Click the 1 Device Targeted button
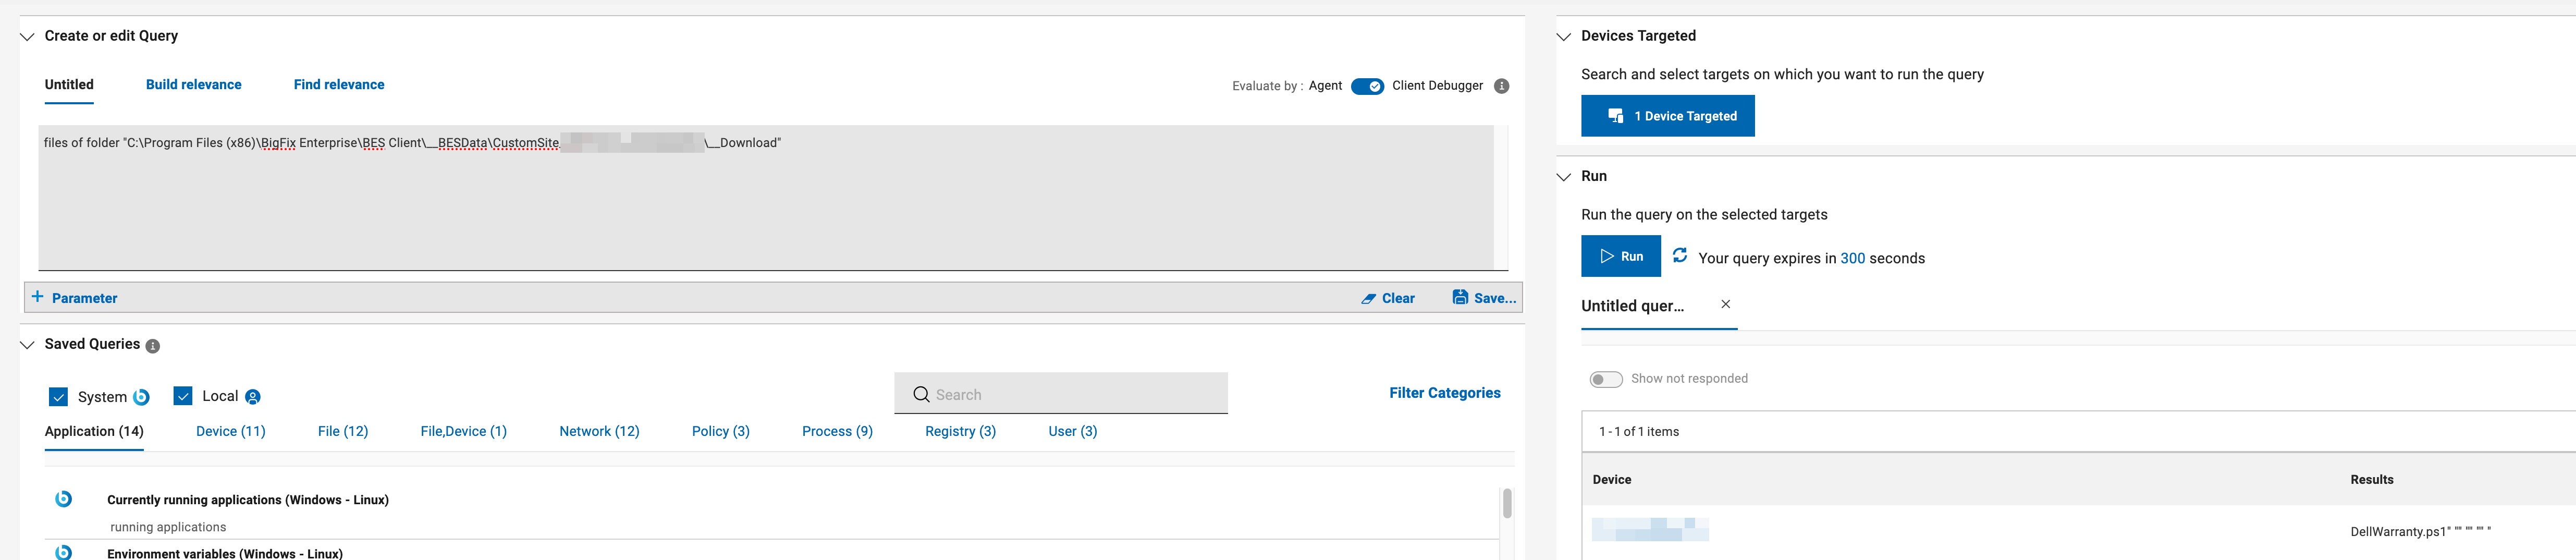This screenshot has height=560, width=2576. pyautogui.click(x=1667, y=116)
